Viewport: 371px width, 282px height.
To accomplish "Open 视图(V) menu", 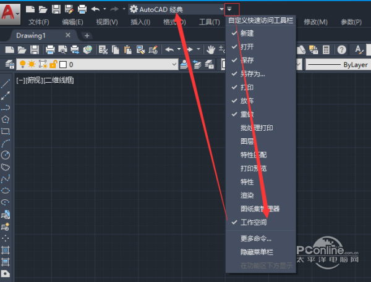I will [107, 22].
